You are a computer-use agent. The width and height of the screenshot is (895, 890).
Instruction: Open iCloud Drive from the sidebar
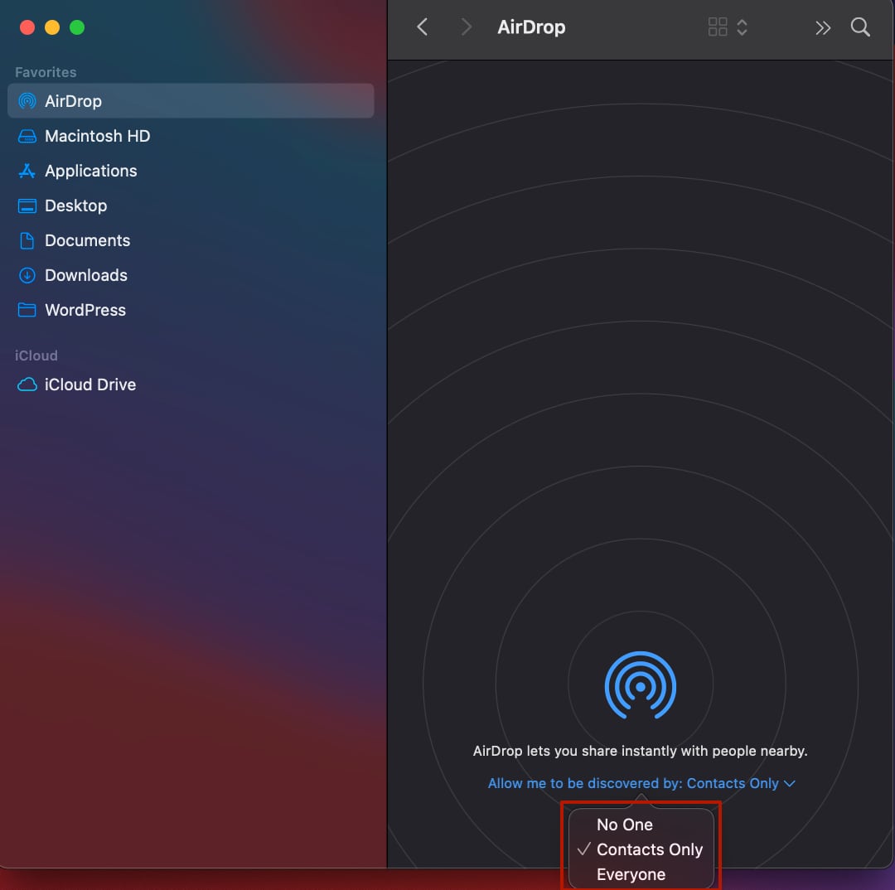(x=90, y=384)
